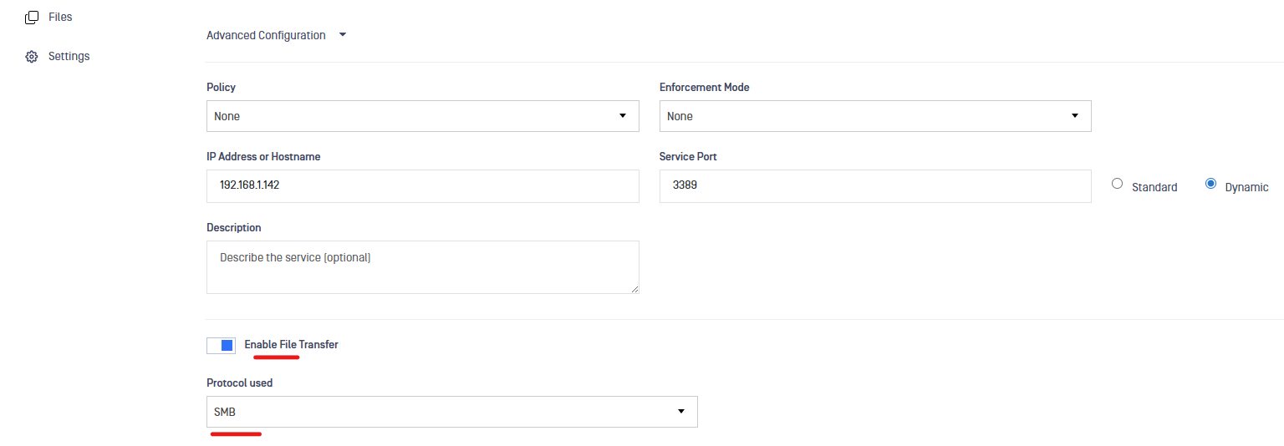The image size is (1284, 446).
Task: Select the Dynamic radio button
Action: pos(1210,185)
